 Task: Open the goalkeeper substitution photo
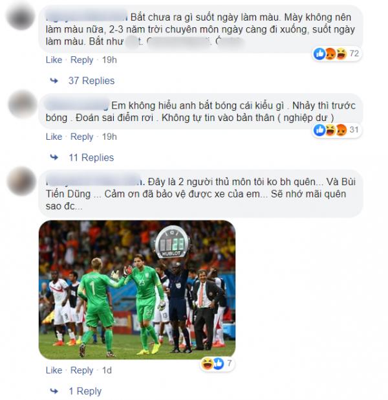137,290
